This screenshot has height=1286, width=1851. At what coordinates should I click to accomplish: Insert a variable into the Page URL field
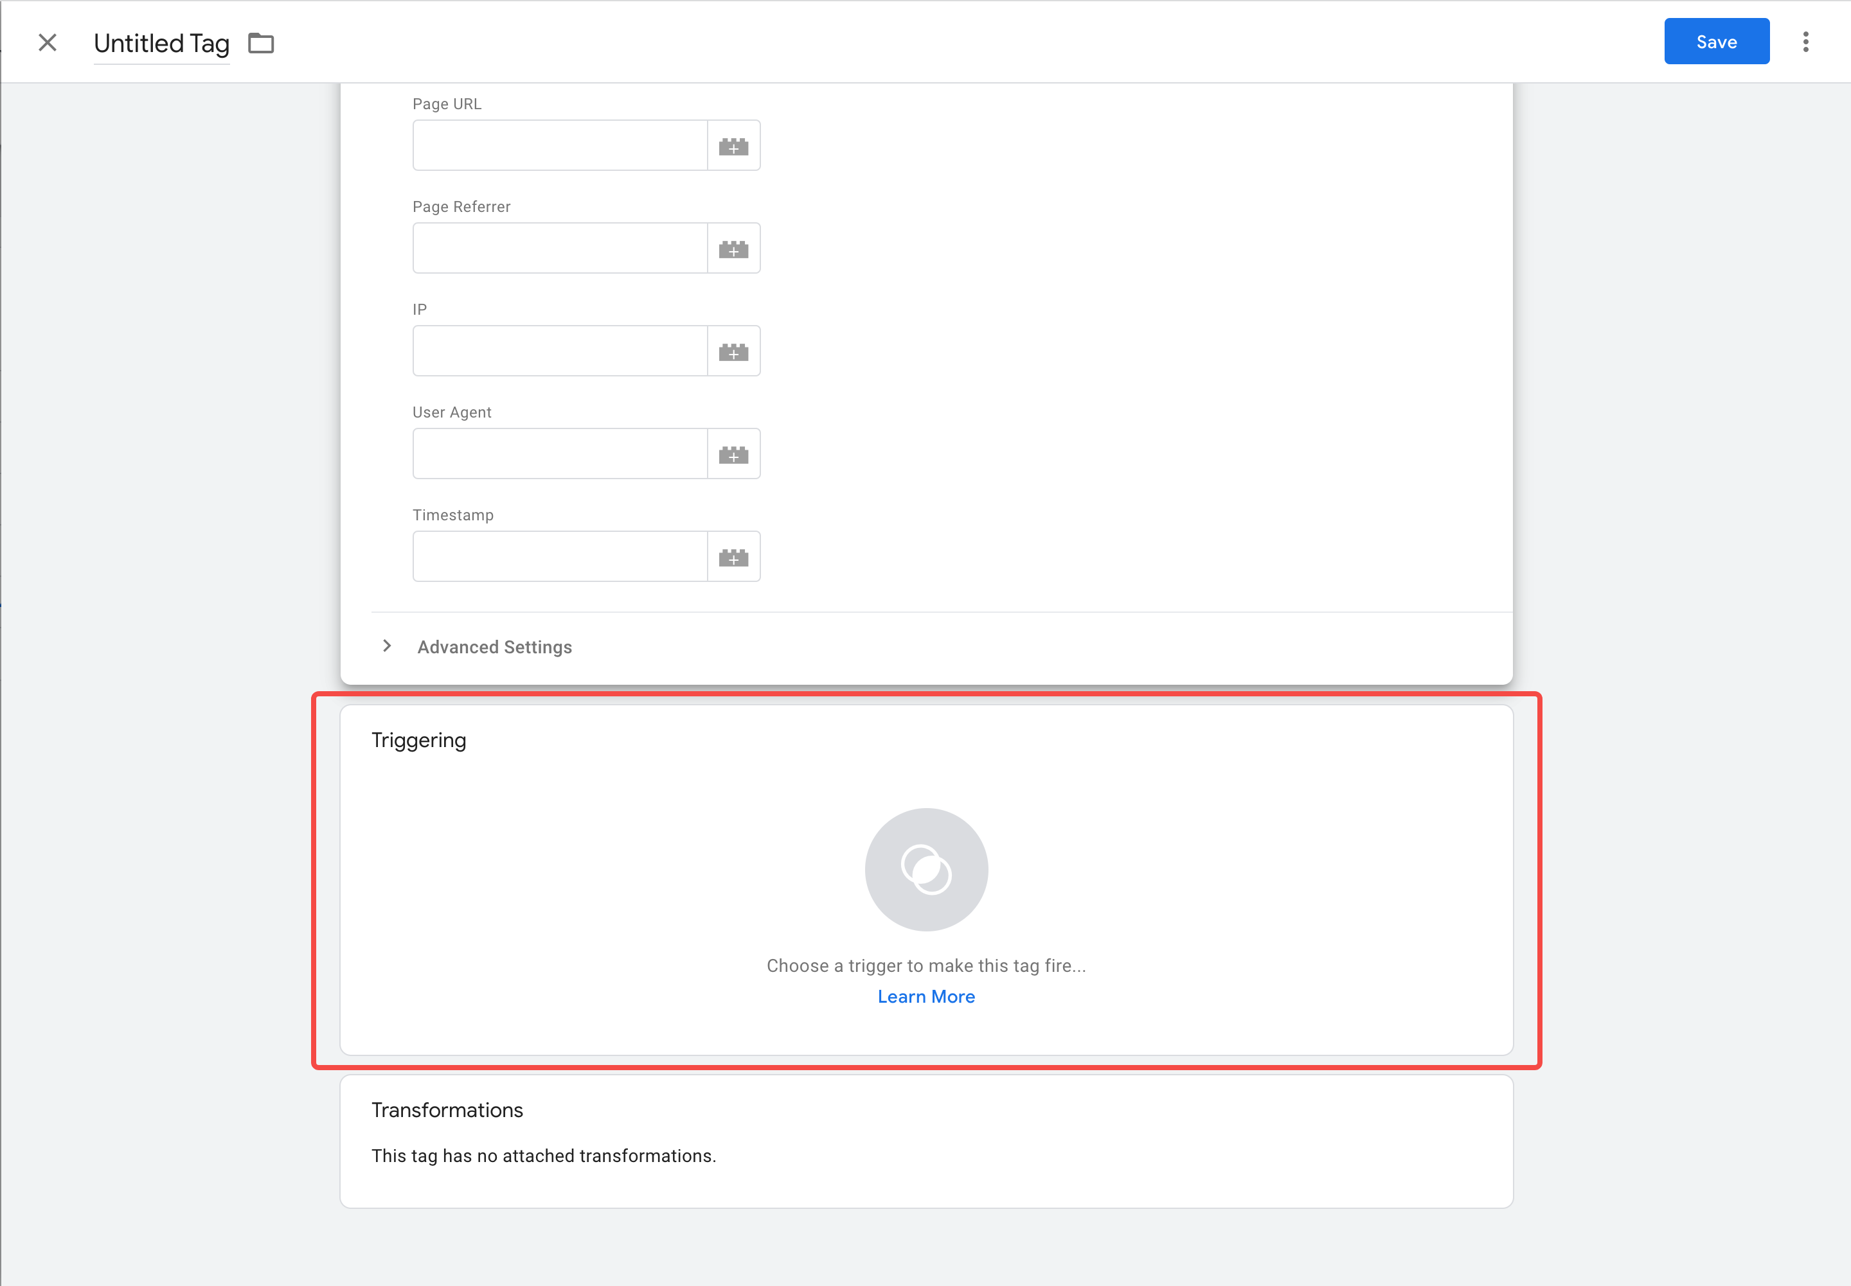click(733, 145)
